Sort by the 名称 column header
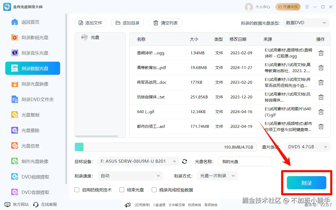 [141, 39]
